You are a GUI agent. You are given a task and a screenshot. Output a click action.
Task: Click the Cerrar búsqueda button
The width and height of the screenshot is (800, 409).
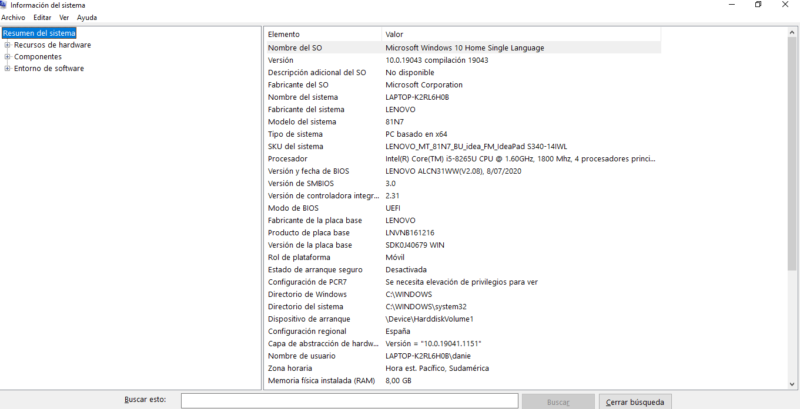[x=635, y=402]
